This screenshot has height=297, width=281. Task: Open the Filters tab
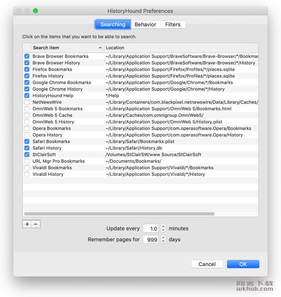pos(173,25)
